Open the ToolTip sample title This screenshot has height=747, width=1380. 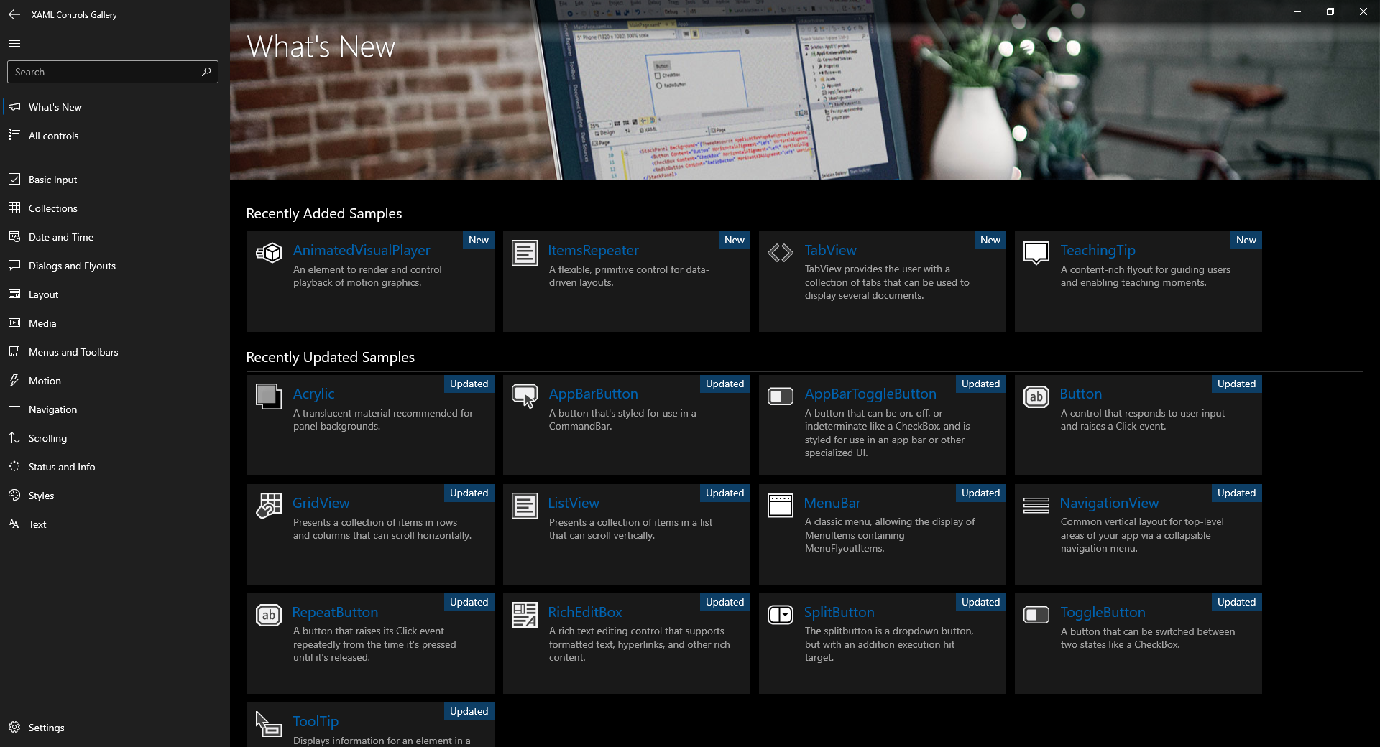316,721
